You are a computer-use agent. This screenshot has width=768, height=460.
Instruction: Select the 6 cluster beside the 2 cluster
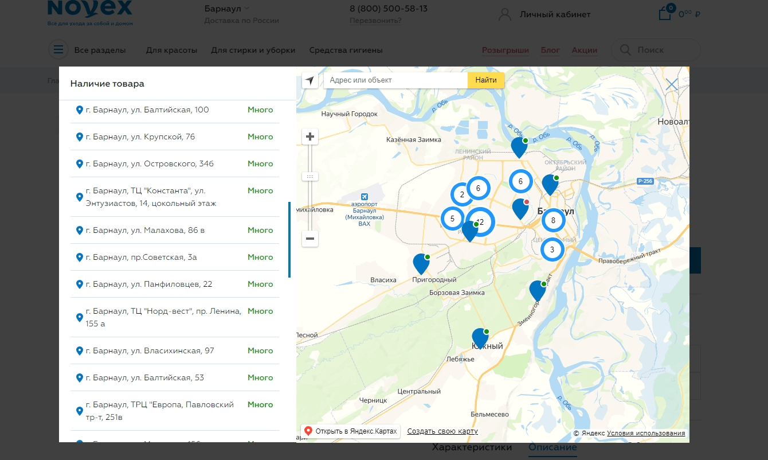(x=478, y=188)
